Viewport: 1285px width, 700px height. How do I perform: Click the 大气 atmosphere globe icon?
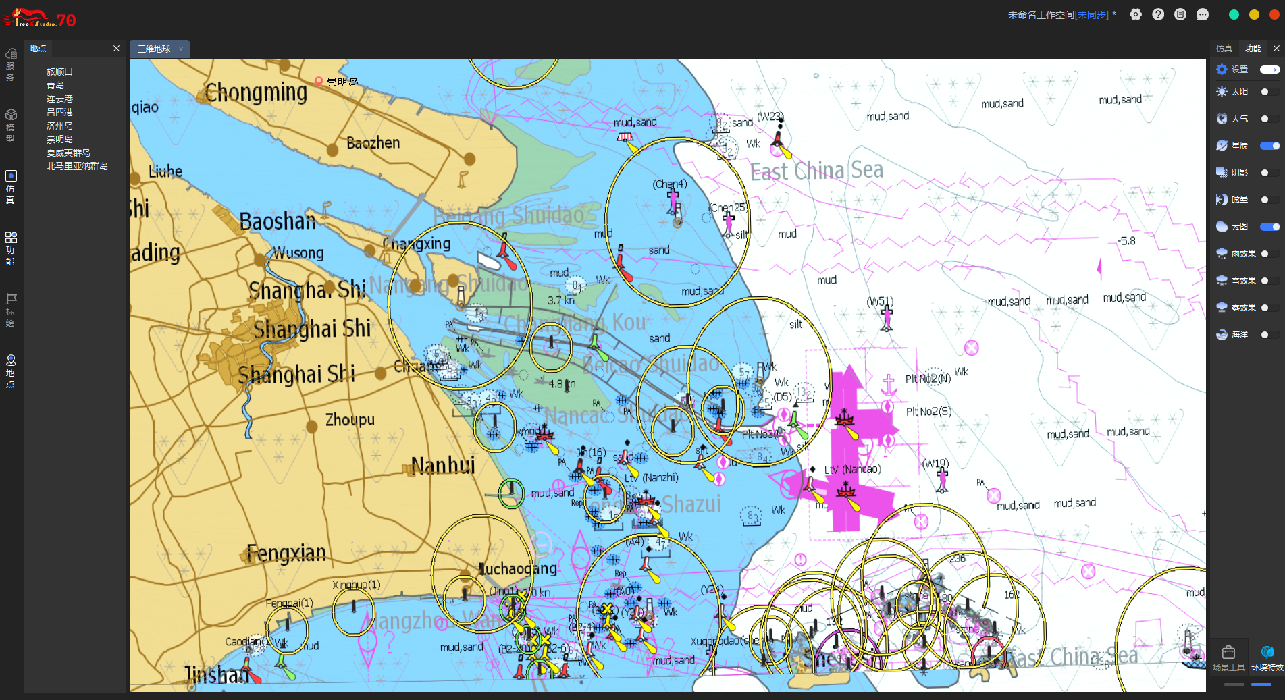[x=1222, y=119]
